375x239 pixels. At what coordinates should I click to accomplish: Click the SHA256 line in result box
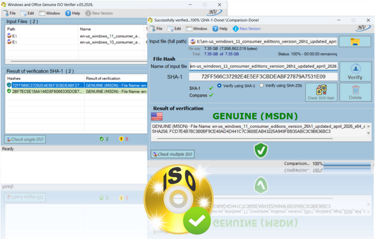(x=241, y=131)
